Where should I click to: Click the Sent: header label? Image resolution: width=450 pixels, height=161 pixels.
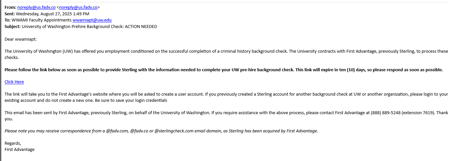tap(9, 14)
